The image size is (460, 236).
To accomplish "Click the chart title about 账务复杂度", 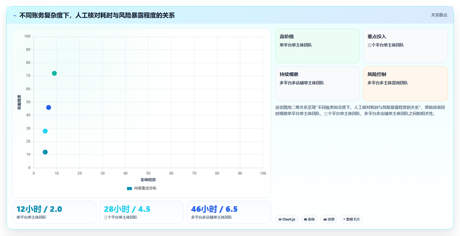I will coord(97,15).
